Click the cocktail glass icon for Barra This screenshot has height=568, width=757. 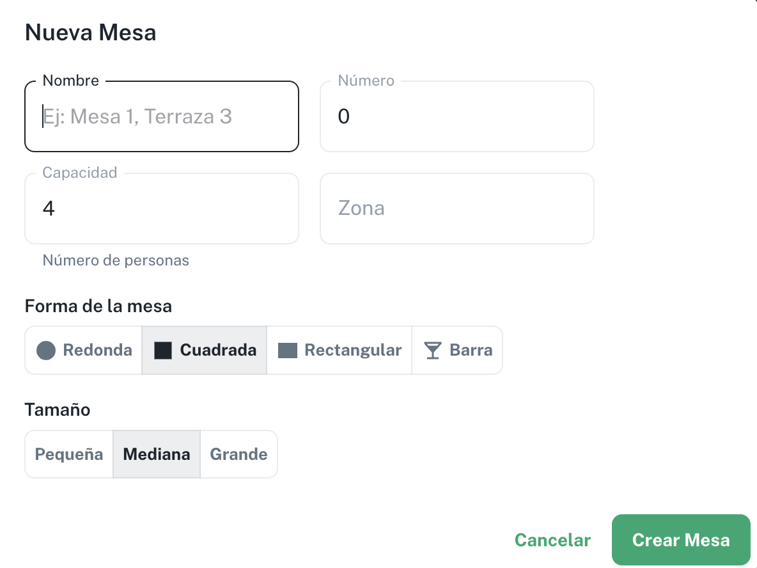(433, 351)
